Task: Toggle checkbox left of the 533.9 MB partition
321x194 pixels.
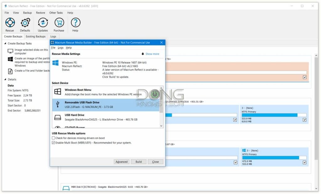Action: [x=235, y=120]
